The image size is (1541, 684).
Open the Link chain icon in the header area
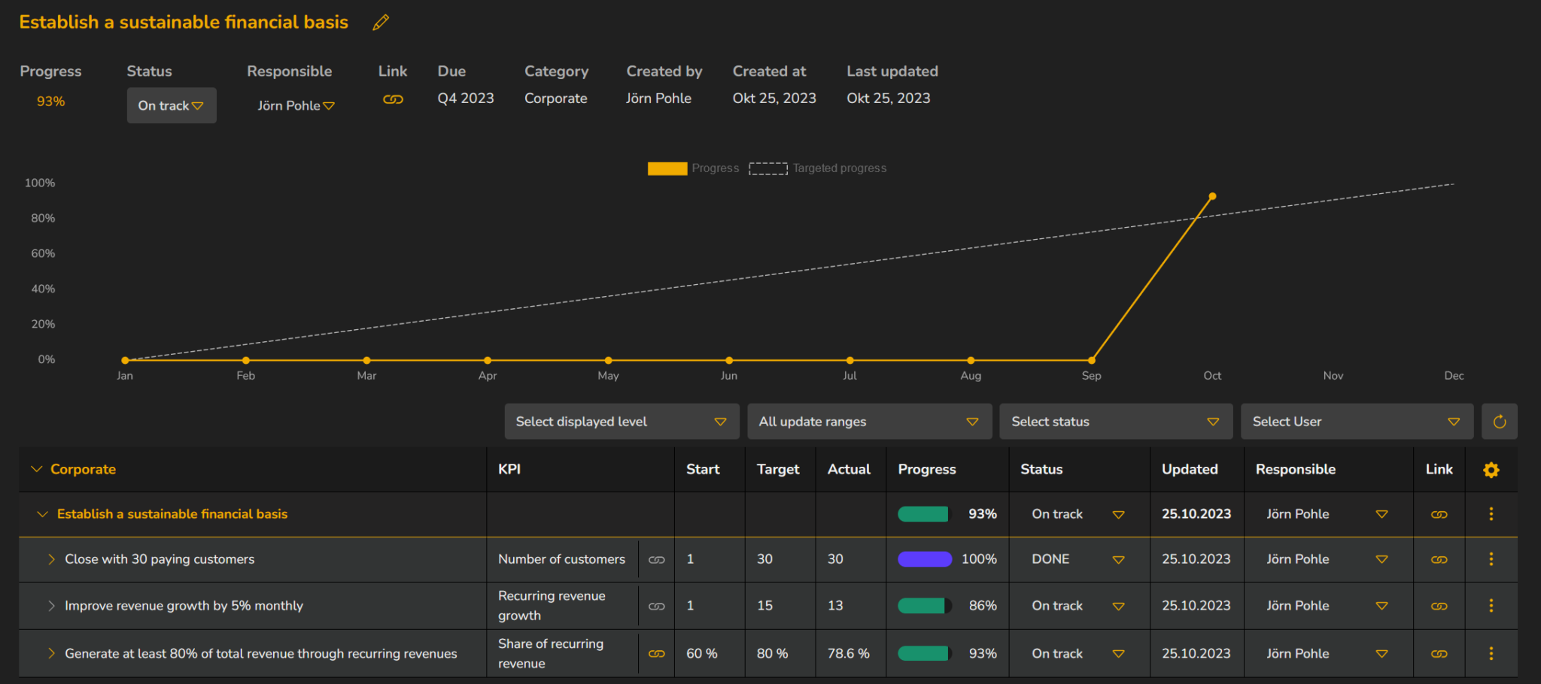point(393,98)
